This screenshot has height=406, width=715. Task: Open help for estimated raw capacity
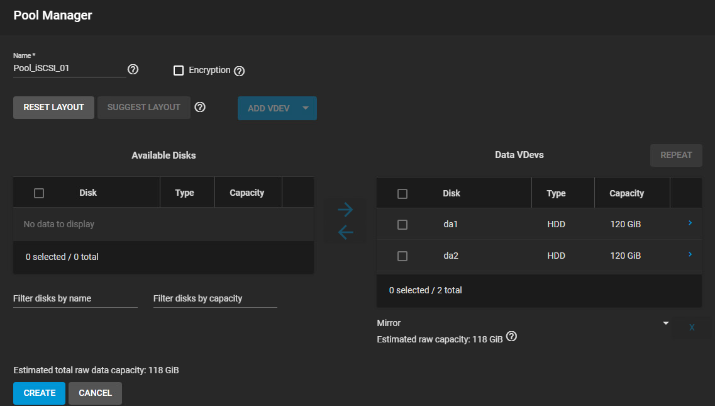click(x=511, y=337)
